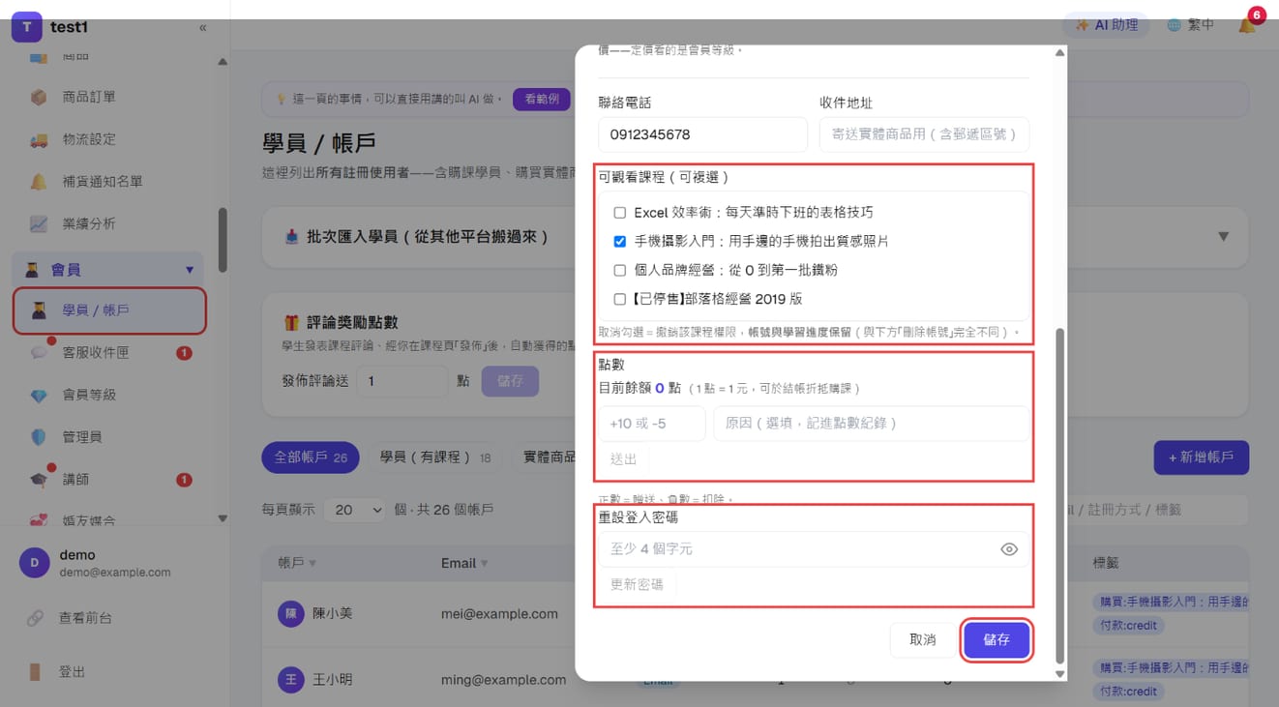This screenshot has width=1279, height=707.
Task: Click the test1 workspace logo icon
Action: [27, 27]
